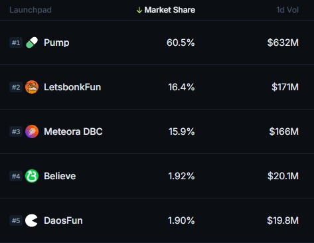Sort by 1d Vol column header
Screen dimensions: 314x243
(x=287, y=10)
